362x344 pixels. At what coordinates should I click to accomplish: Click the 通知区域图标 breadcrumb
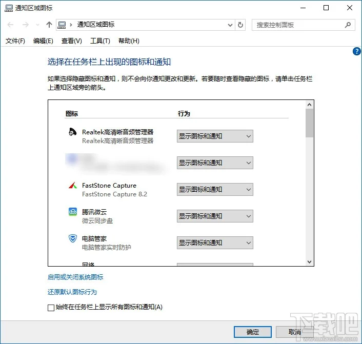click(x=96, y=25)
